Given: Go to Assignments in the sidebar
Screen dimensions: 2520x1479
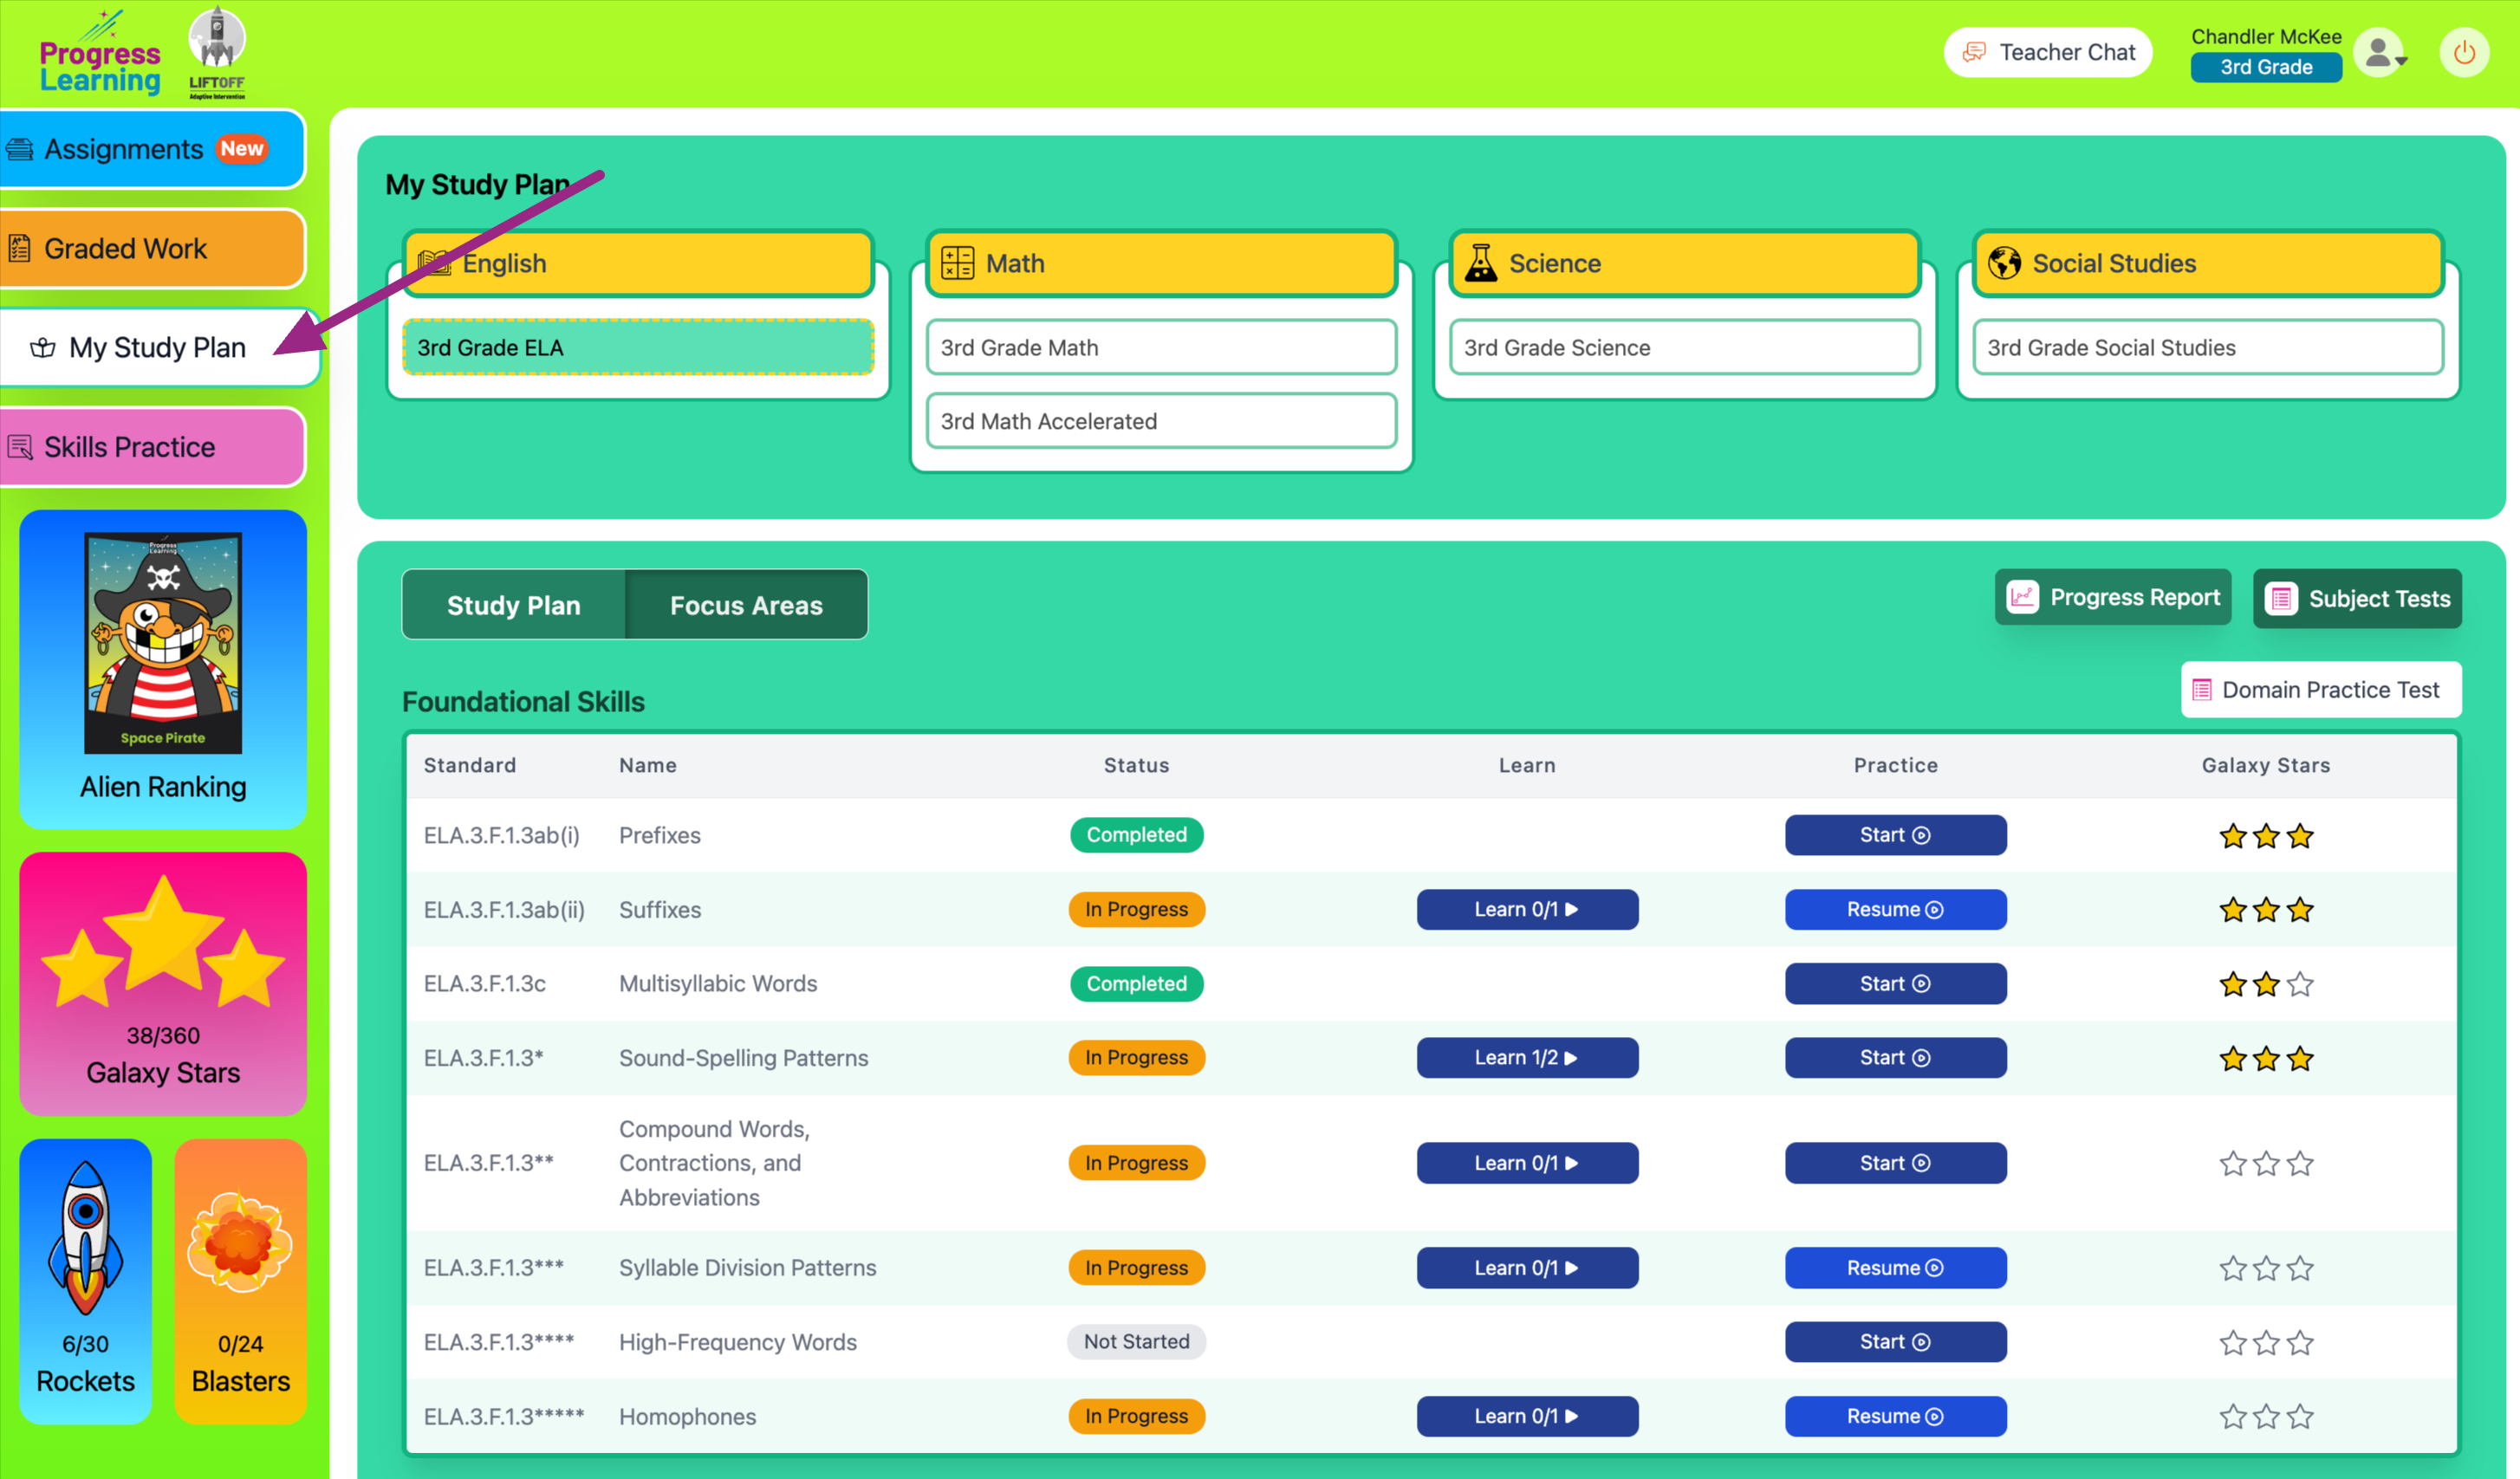Looking at the screenshot, I should pyautogui.click(x=152, y=149).
